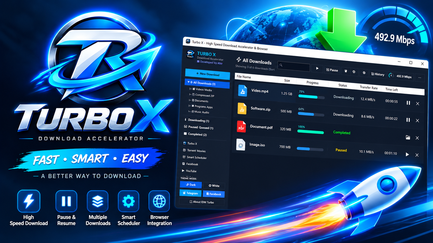This screenshot has width=433, height=243.
Task: Switch theme mode to Dark
Action: [191, 185]
